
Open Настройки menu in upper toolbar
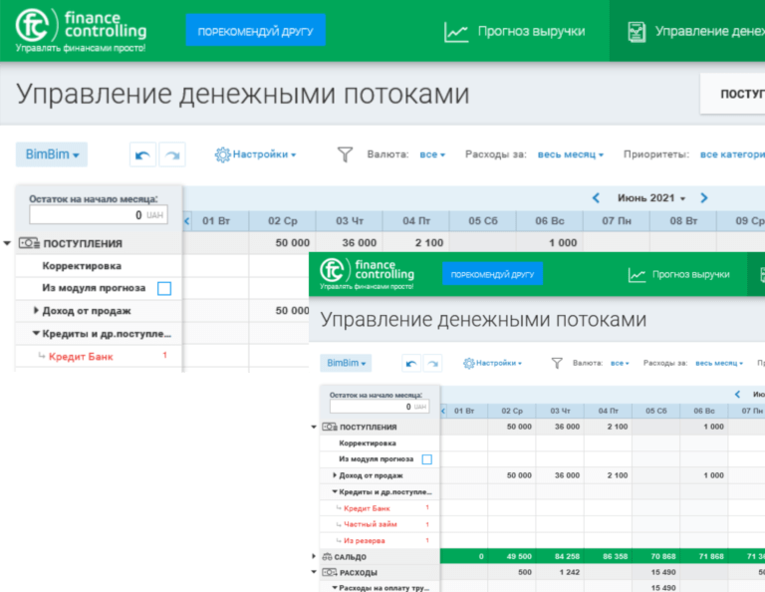pyautogui.click(x=256, y=154)
